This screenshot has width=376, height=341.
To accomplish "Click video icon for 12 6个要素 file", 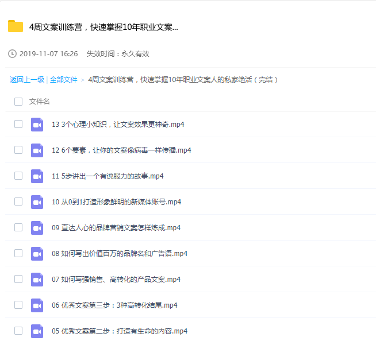I will tap(37, 150).
